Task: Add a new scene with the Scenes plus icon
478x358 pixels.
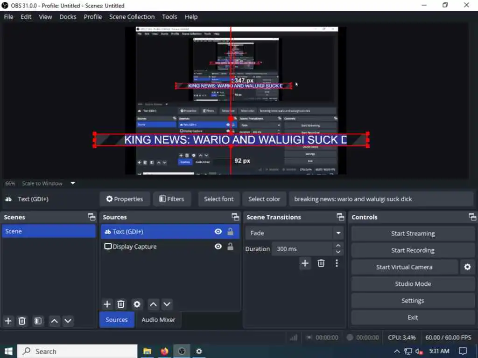Action: [8, 321]
